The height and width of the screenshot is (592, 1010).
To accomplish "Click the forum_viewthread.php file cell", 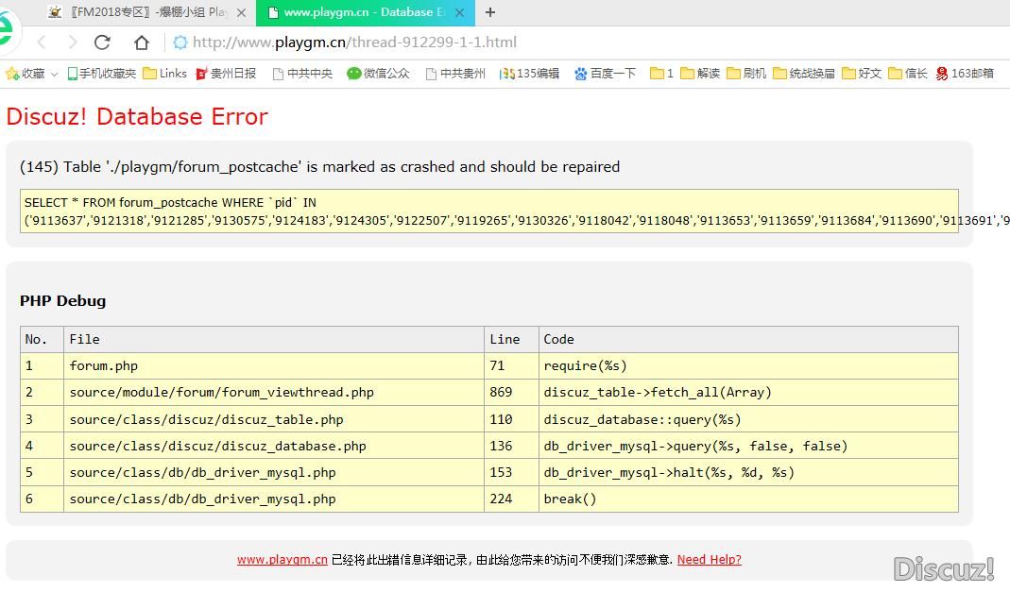I will (274, 392).
